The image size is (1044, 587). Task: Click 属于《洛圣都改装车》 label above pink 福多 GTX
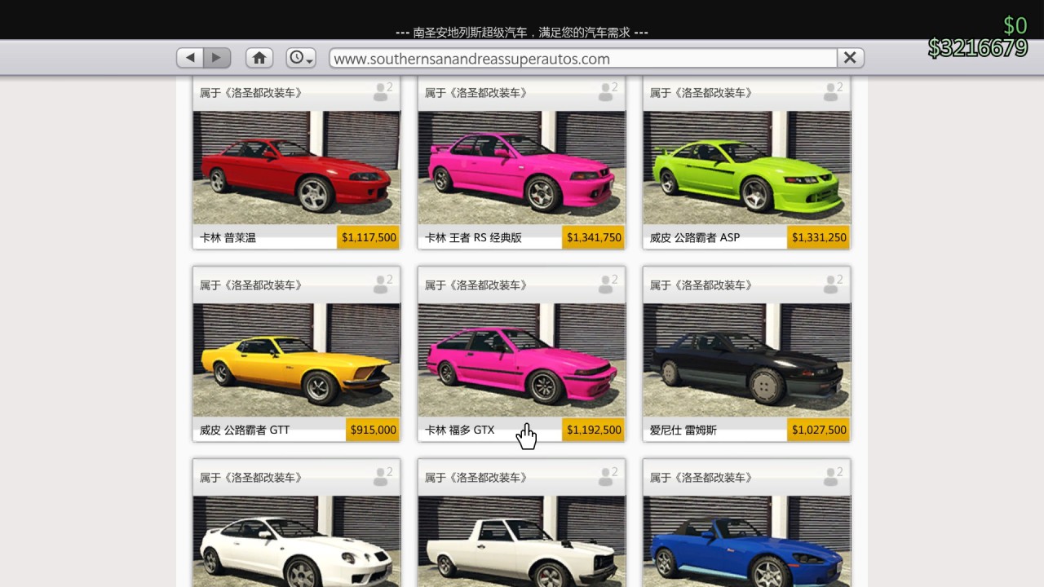(x=476, y=285)
